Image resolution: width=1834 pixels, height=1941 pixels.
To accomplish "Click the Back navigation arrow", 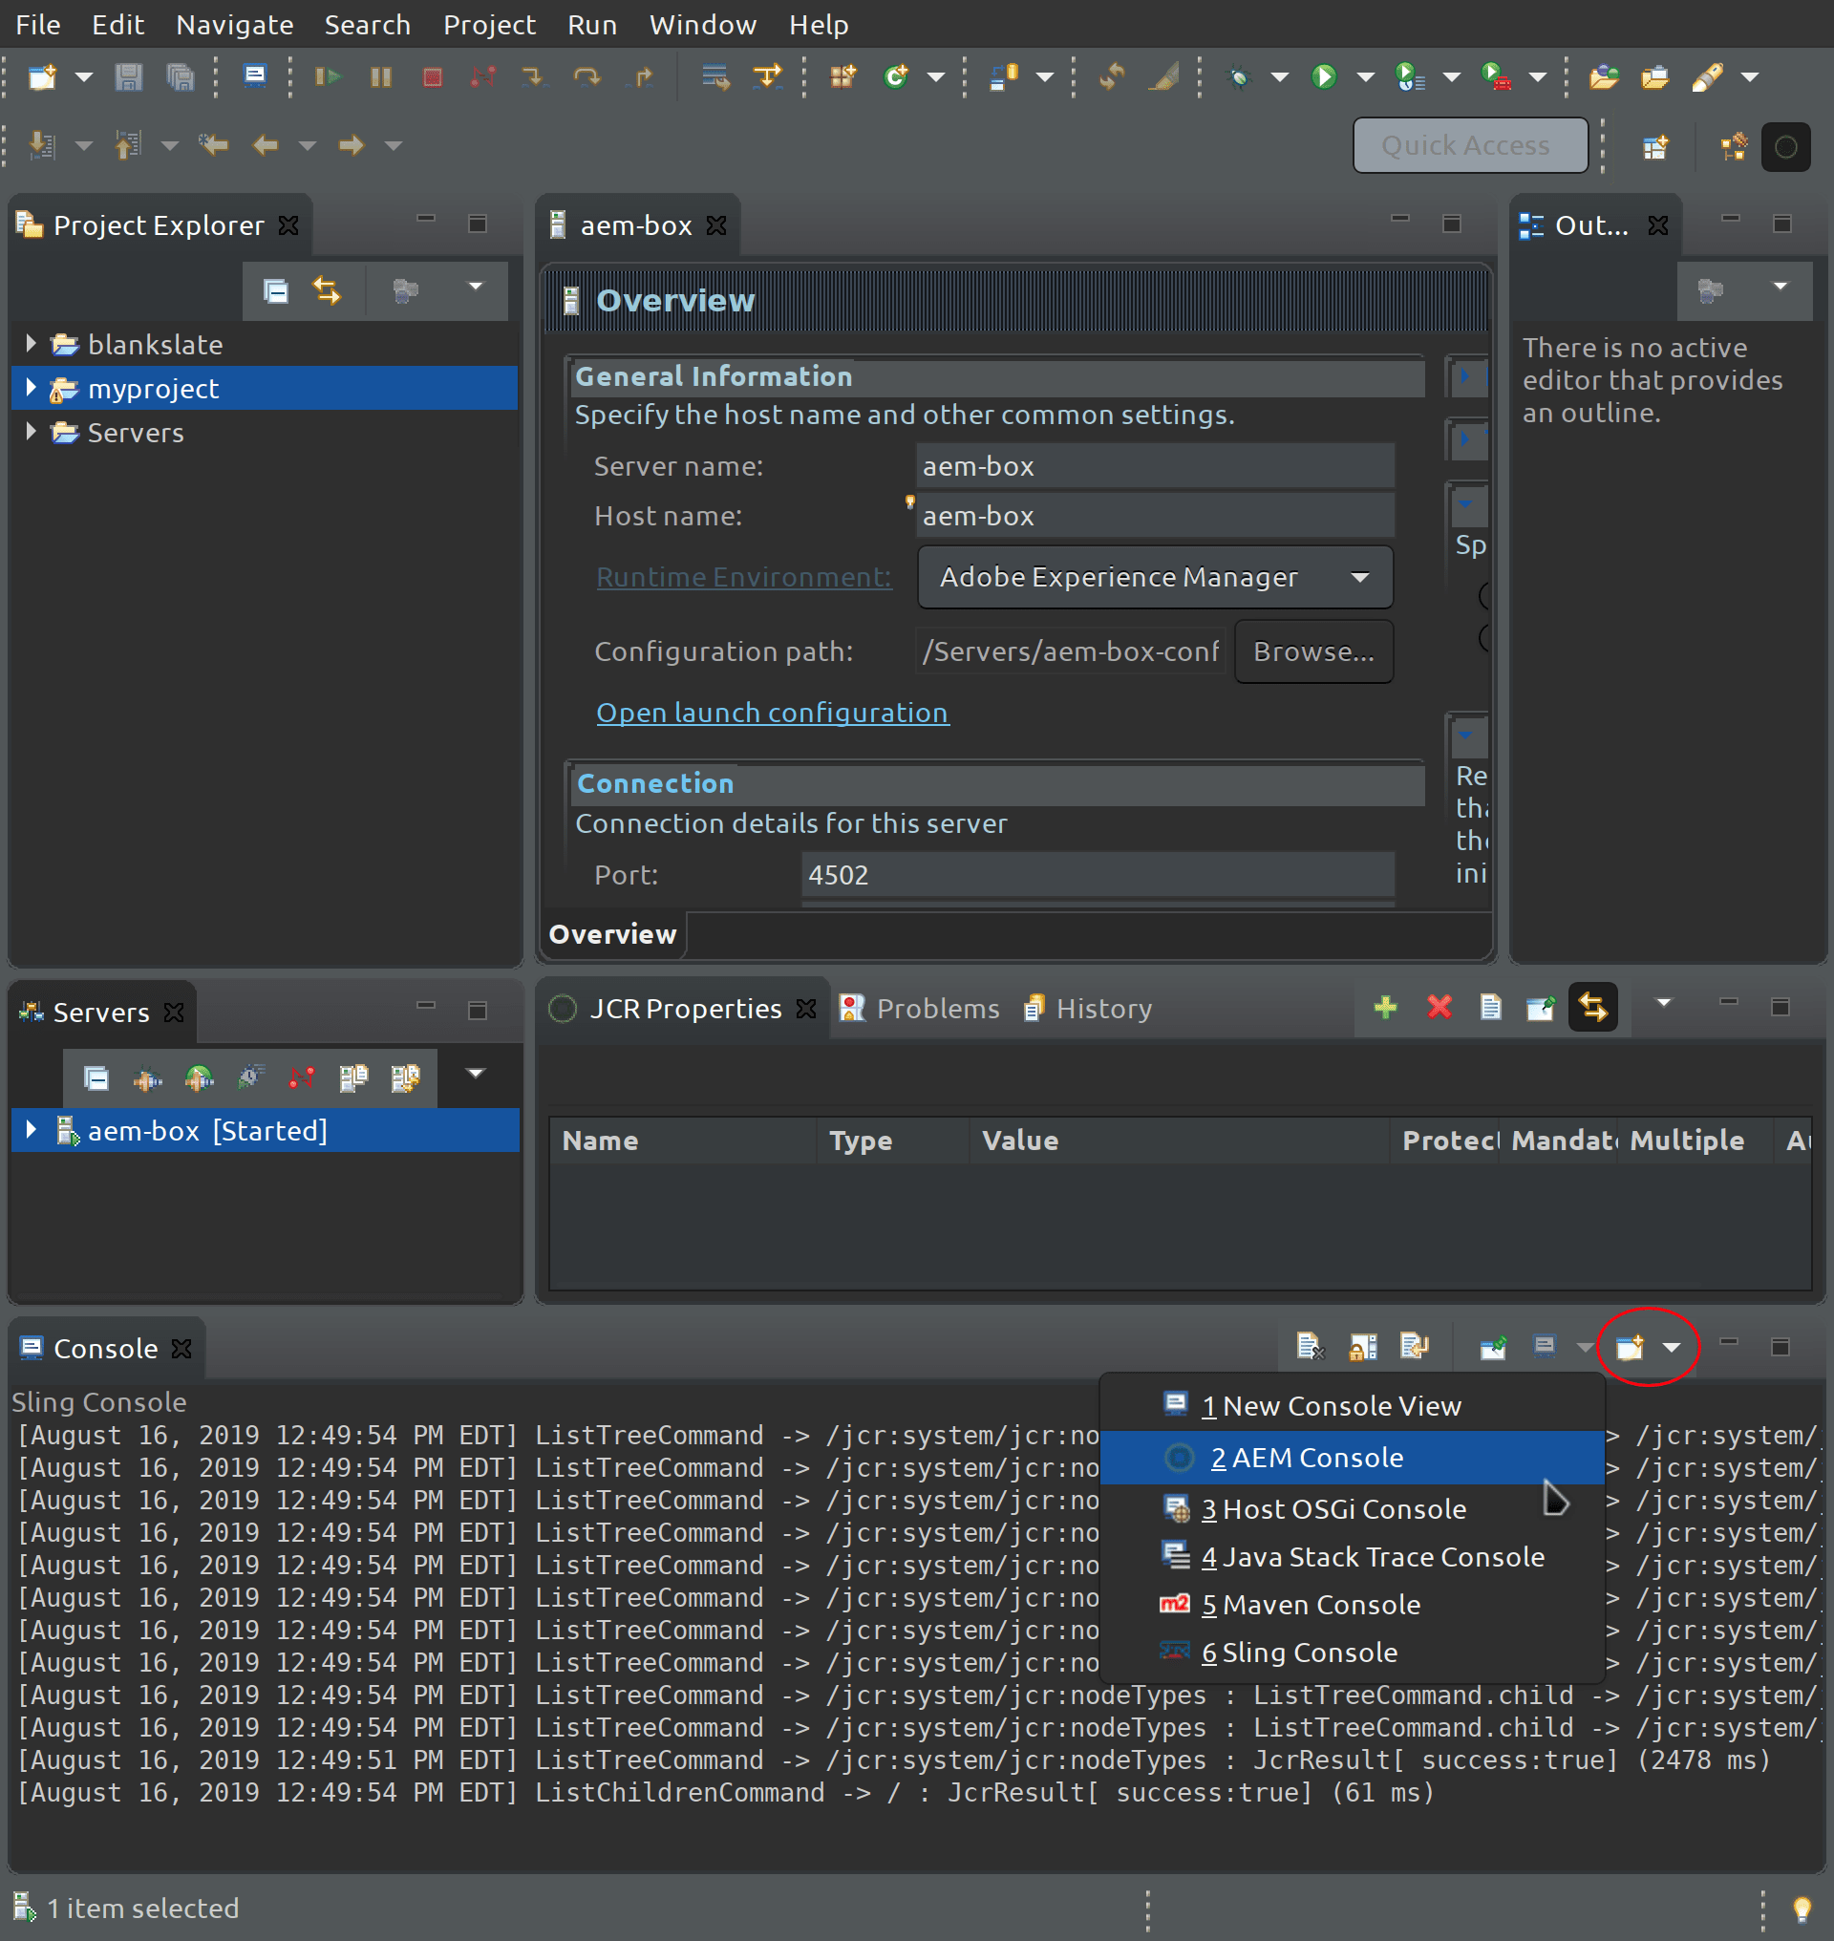I will tap(265, 146).
